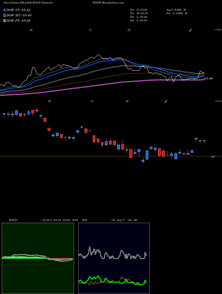Click the white DOW MT legend swatch

tap(4, 16)
